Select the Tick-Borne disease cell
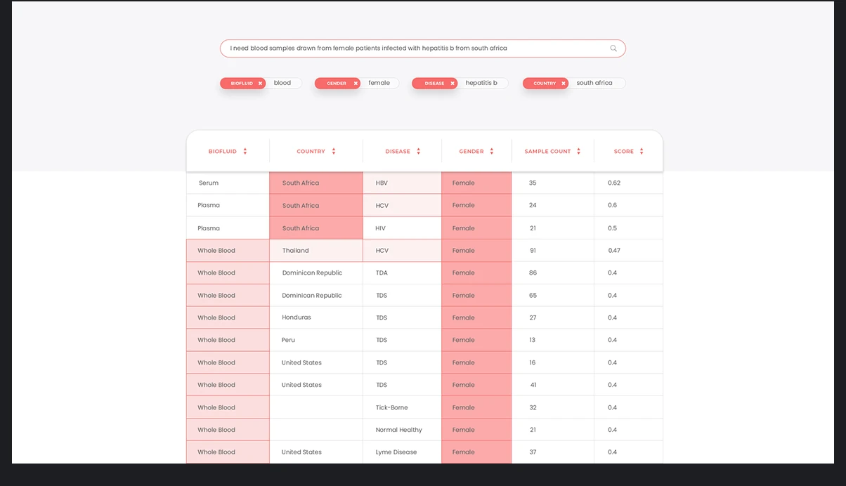This screenshot has height=486, width=846. [x=402, y=407]
